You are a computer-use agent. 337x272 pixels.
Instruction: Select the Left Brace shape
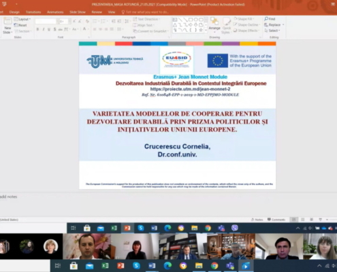coord(191,30)
